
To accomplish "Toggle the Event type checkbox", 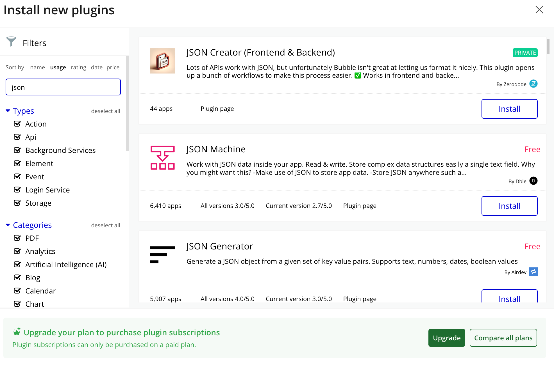I will coord(17,176).
